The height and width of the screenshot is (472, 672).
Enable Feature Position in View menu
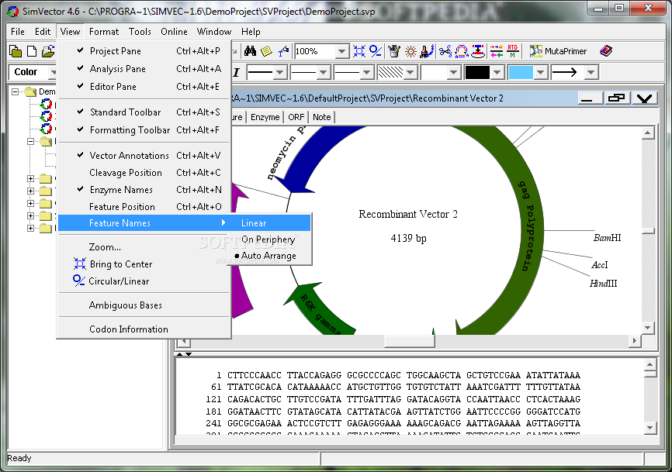144,207
